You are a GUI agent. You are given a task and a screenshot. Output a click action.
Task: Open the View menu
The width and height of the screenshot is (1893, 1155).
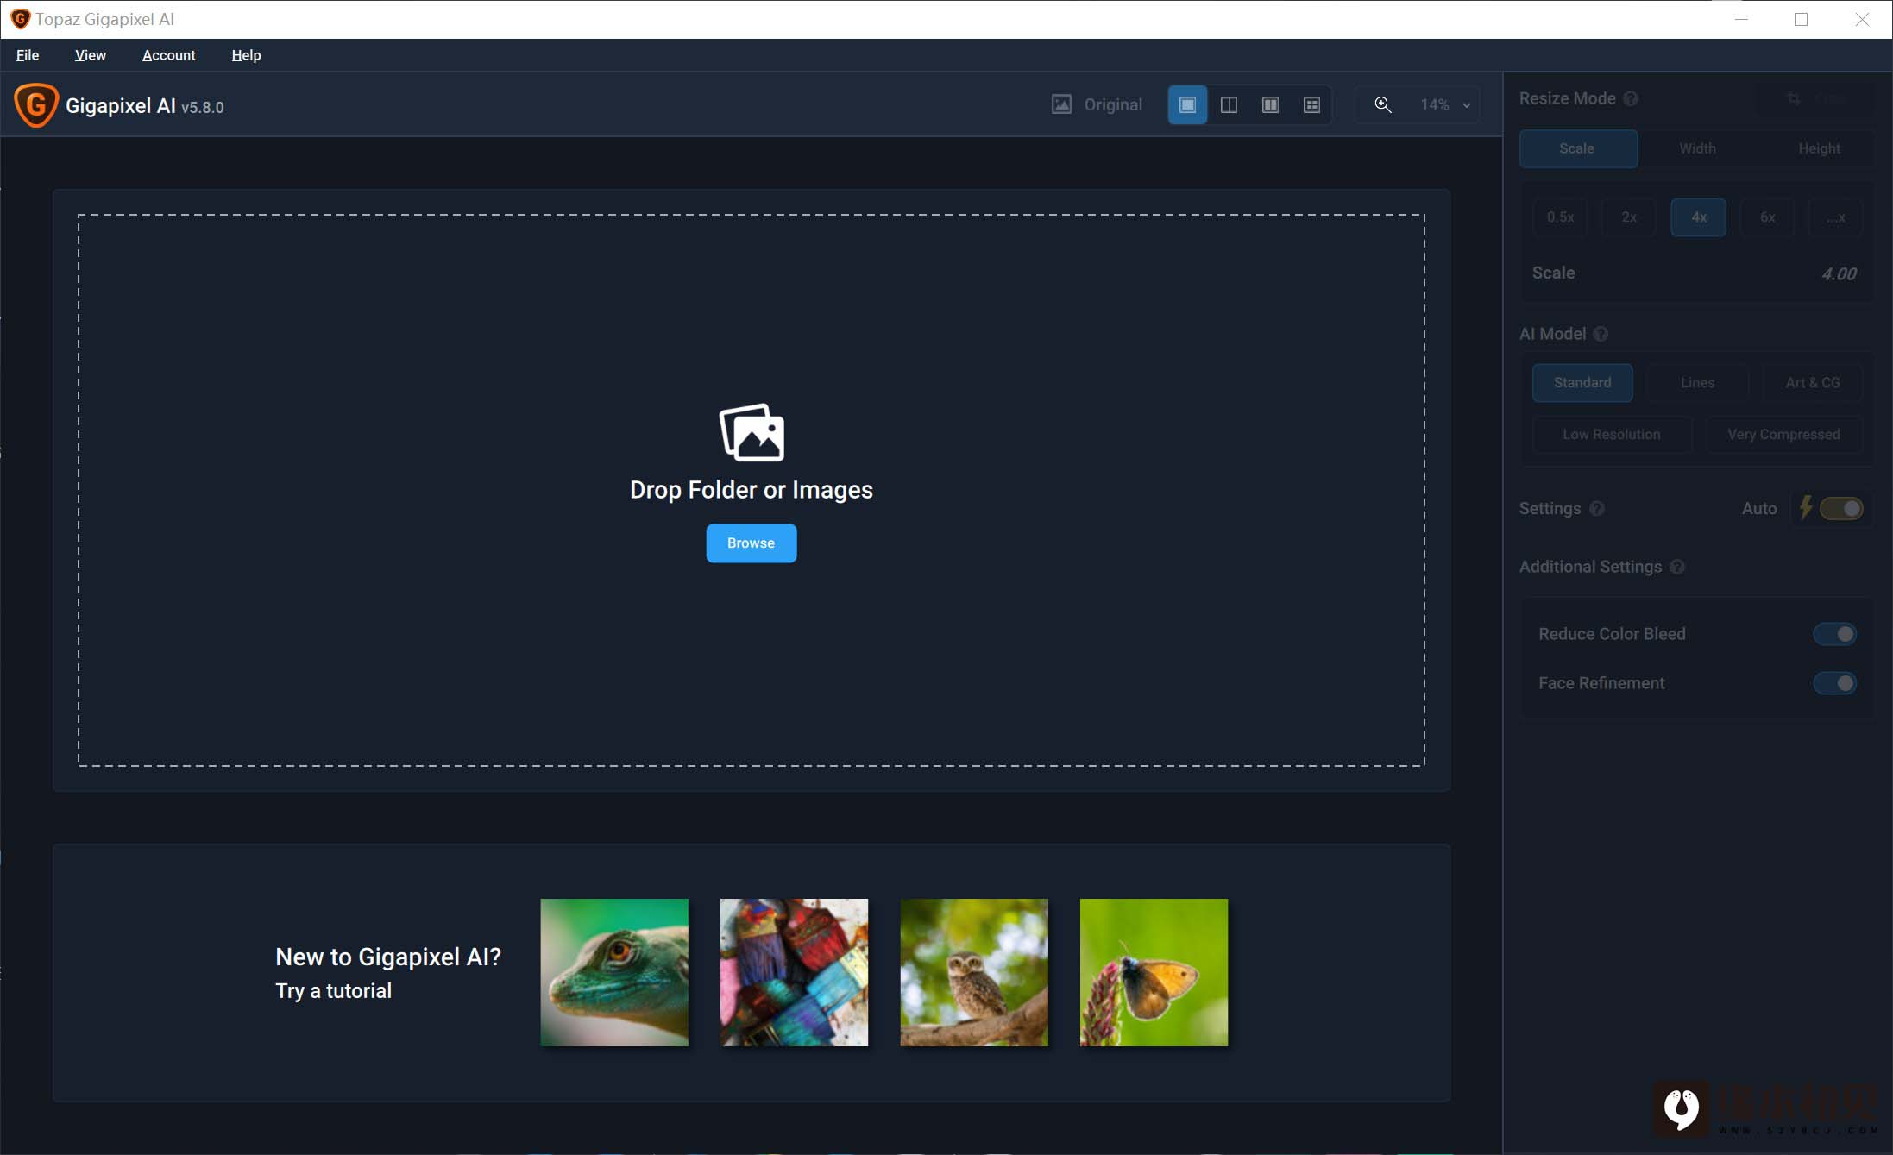point(91,55)
